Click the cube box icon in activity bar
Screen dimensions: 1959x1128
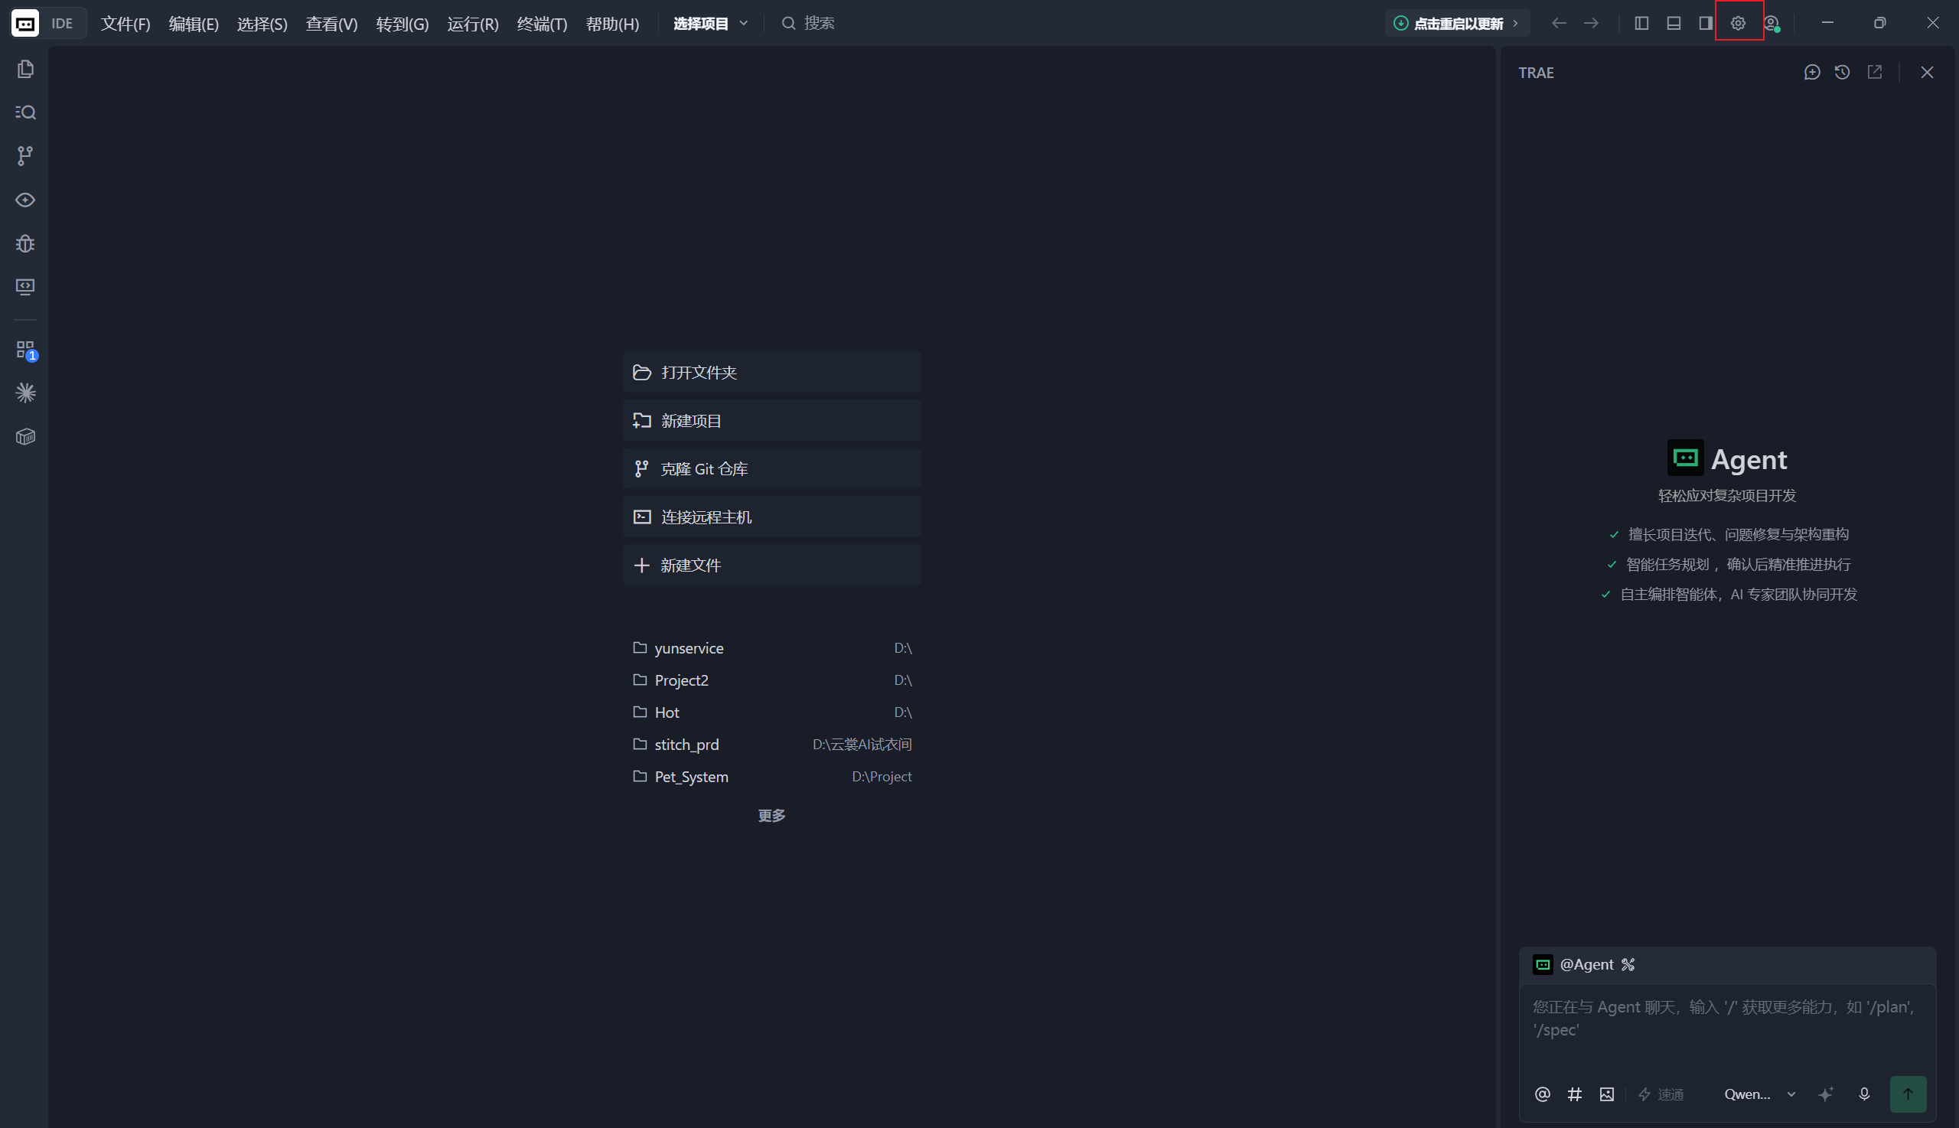coord(25,436)
